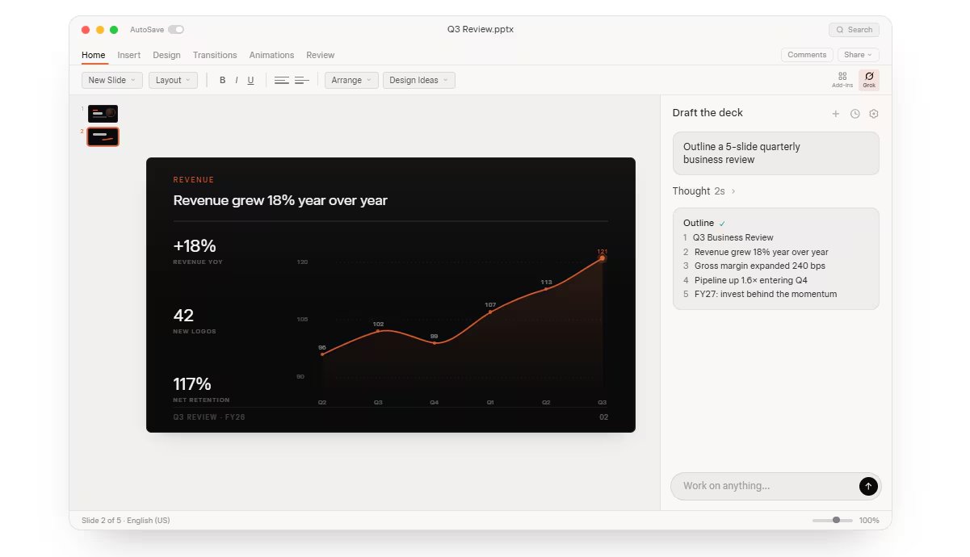Viewport: 970px width, 557px height.
Task: Send the prompt with arrow button
Action: pyautogui.click(x=868, y=486)
